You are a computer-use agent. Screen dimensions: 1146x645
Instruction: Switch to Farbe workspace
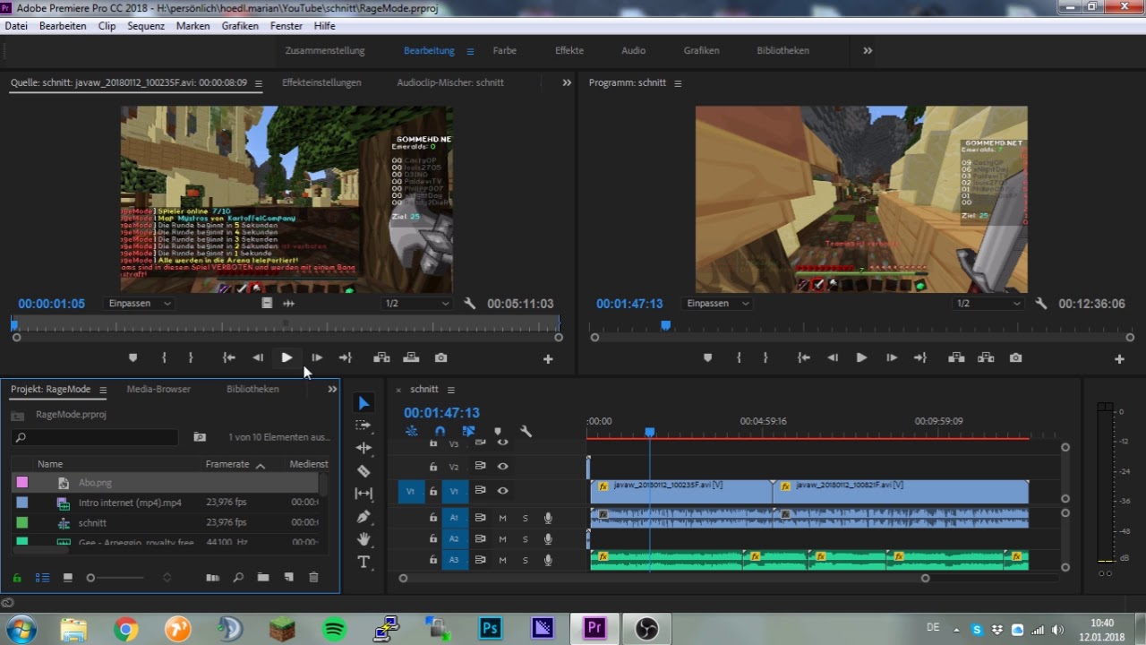tap(505, 51)
